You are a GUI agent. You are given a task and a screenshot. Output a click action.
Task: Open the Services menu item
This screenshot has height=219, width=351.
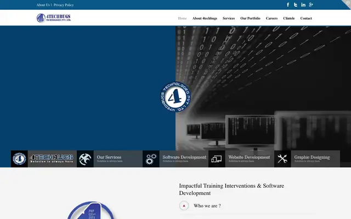pyautogui.click(x=229, y=18)
